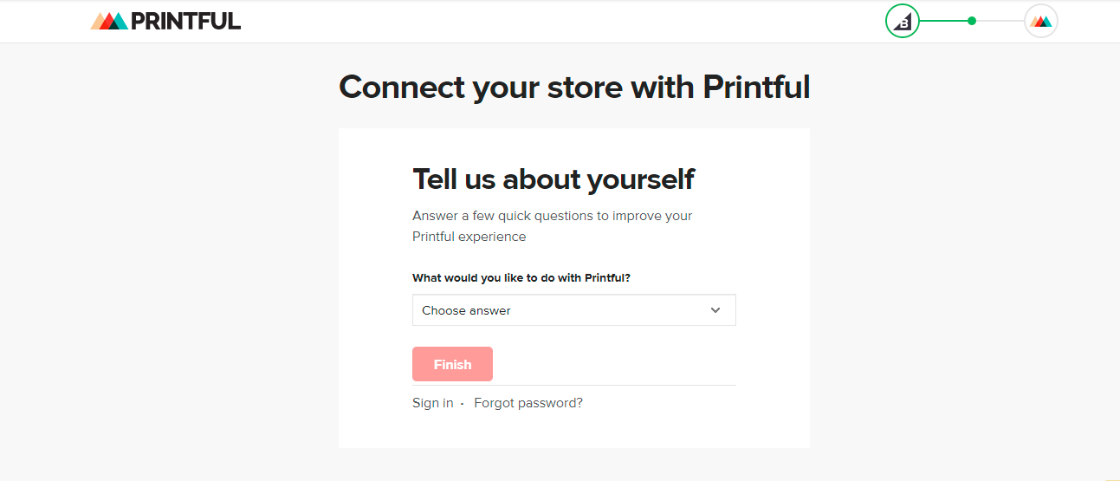Viewport: 1120px width, 481px height.
Task: Click the dot separator between the links
Action: click(463, 404)
